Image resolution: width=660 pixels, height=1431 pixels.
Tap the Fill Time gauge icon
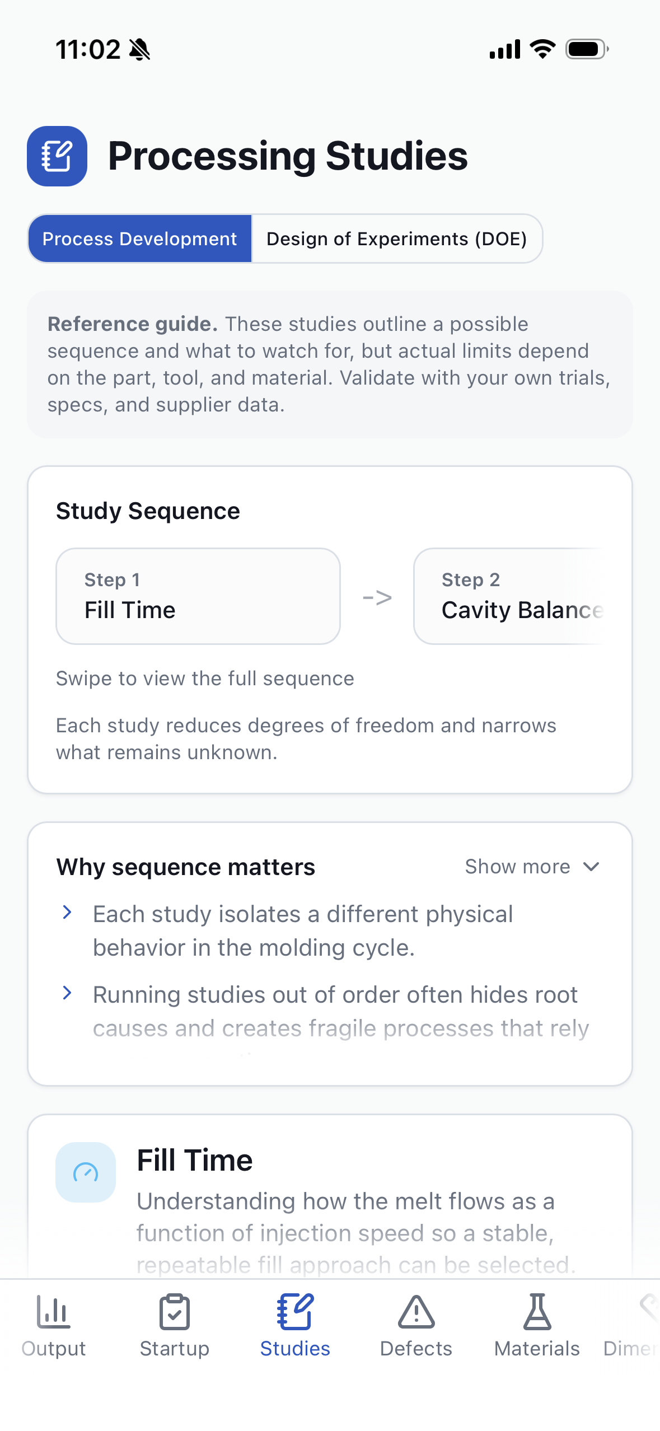point(86,1172)
